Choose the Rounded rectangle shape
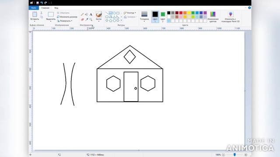 pyautogui.click(x=107, y=17)
